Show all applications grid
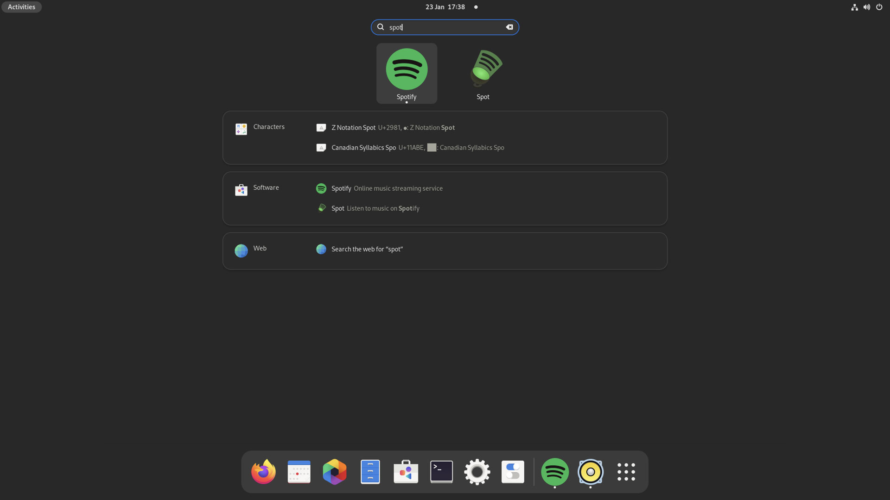Viewport: 890px width, 500px height. click(626, 472)
